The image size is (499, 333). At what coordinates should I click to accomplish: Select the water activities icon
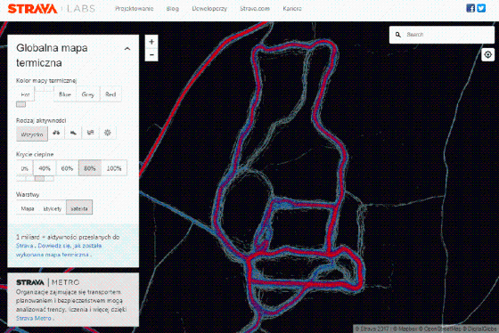(x=90, y=133)
